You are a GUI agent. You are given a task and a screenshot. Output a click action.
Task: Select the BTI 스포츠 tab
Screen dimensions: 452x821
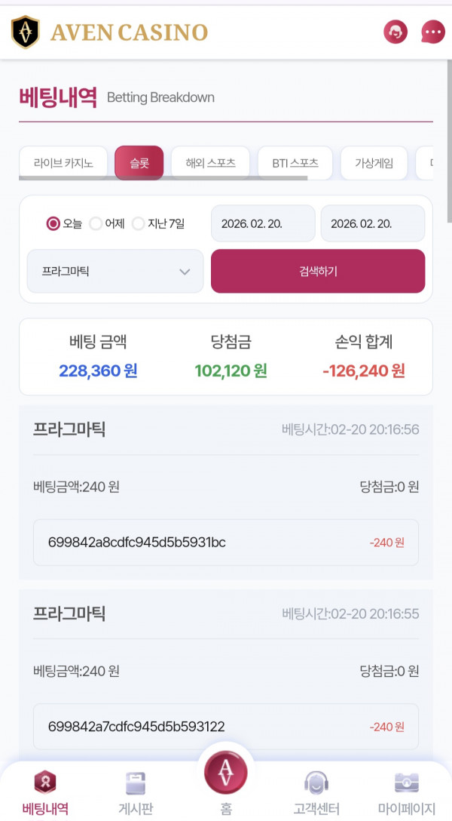pyautogui.click(x=296, y=163)
